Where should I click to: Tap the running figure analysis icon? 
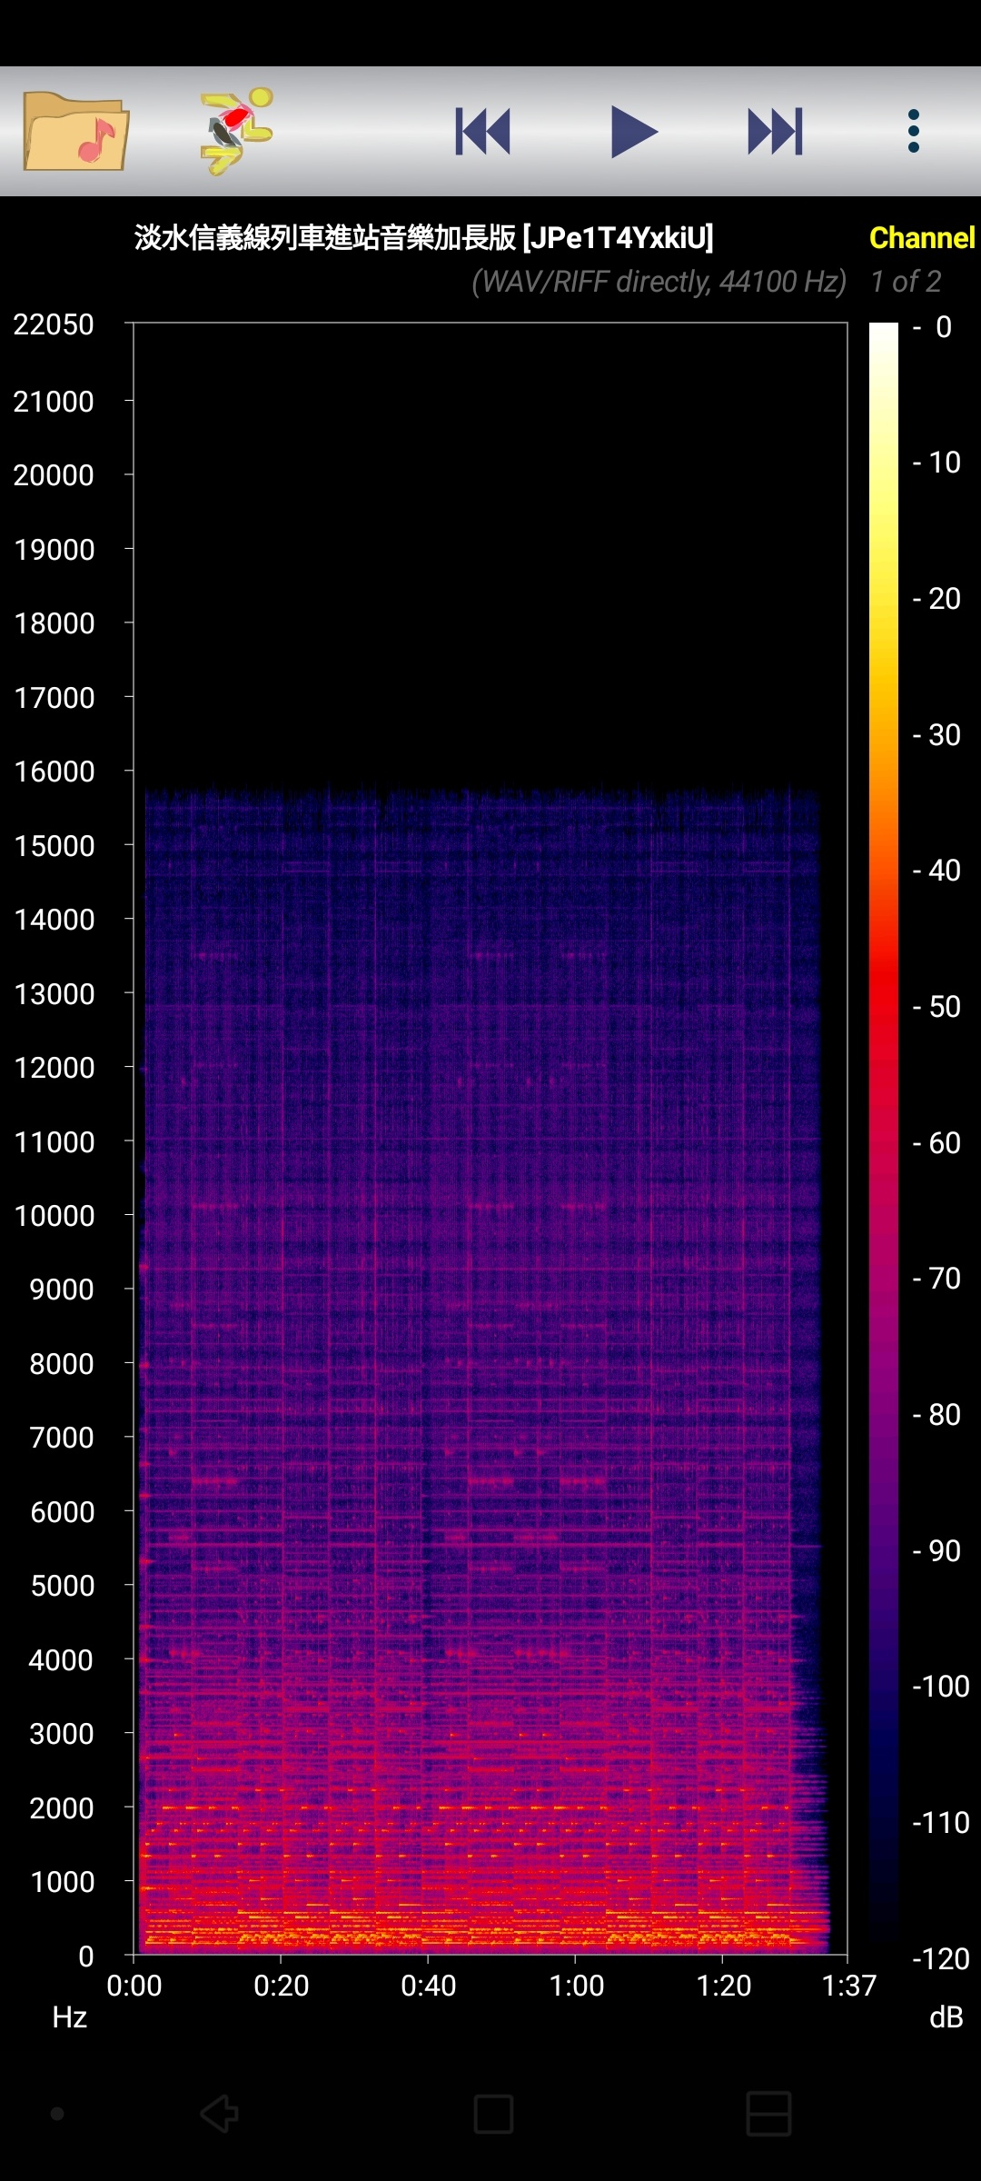coord(236,131)
